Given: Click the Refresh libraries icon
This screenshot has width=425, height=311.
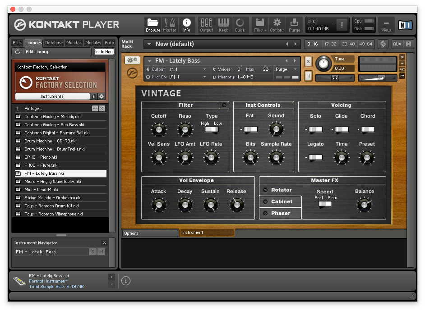Looking at the screenshot, I should [18, 52].
